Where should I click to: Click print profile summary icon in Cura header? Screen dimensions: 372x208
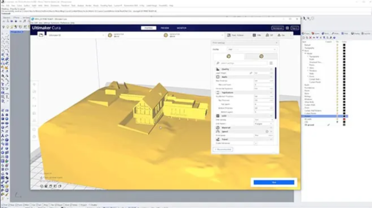[x=229, y=35]
